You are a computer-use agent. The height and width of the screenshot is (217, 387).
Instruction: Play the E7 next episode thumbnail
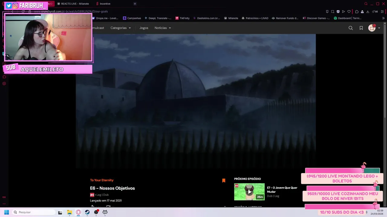[x=249, y=192]
